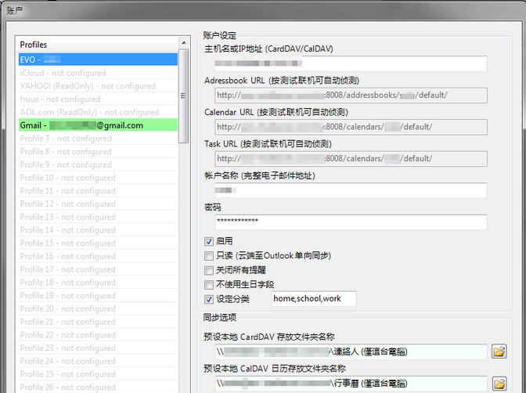Focus the 密码 password field
526x393 pixels.
tap(351, 222)
